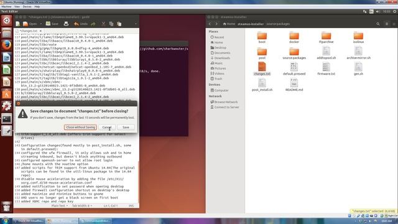Launch LibreOffice Writer from launcher
The width and height of the screenshot is (398, 224).
[7, 57]
